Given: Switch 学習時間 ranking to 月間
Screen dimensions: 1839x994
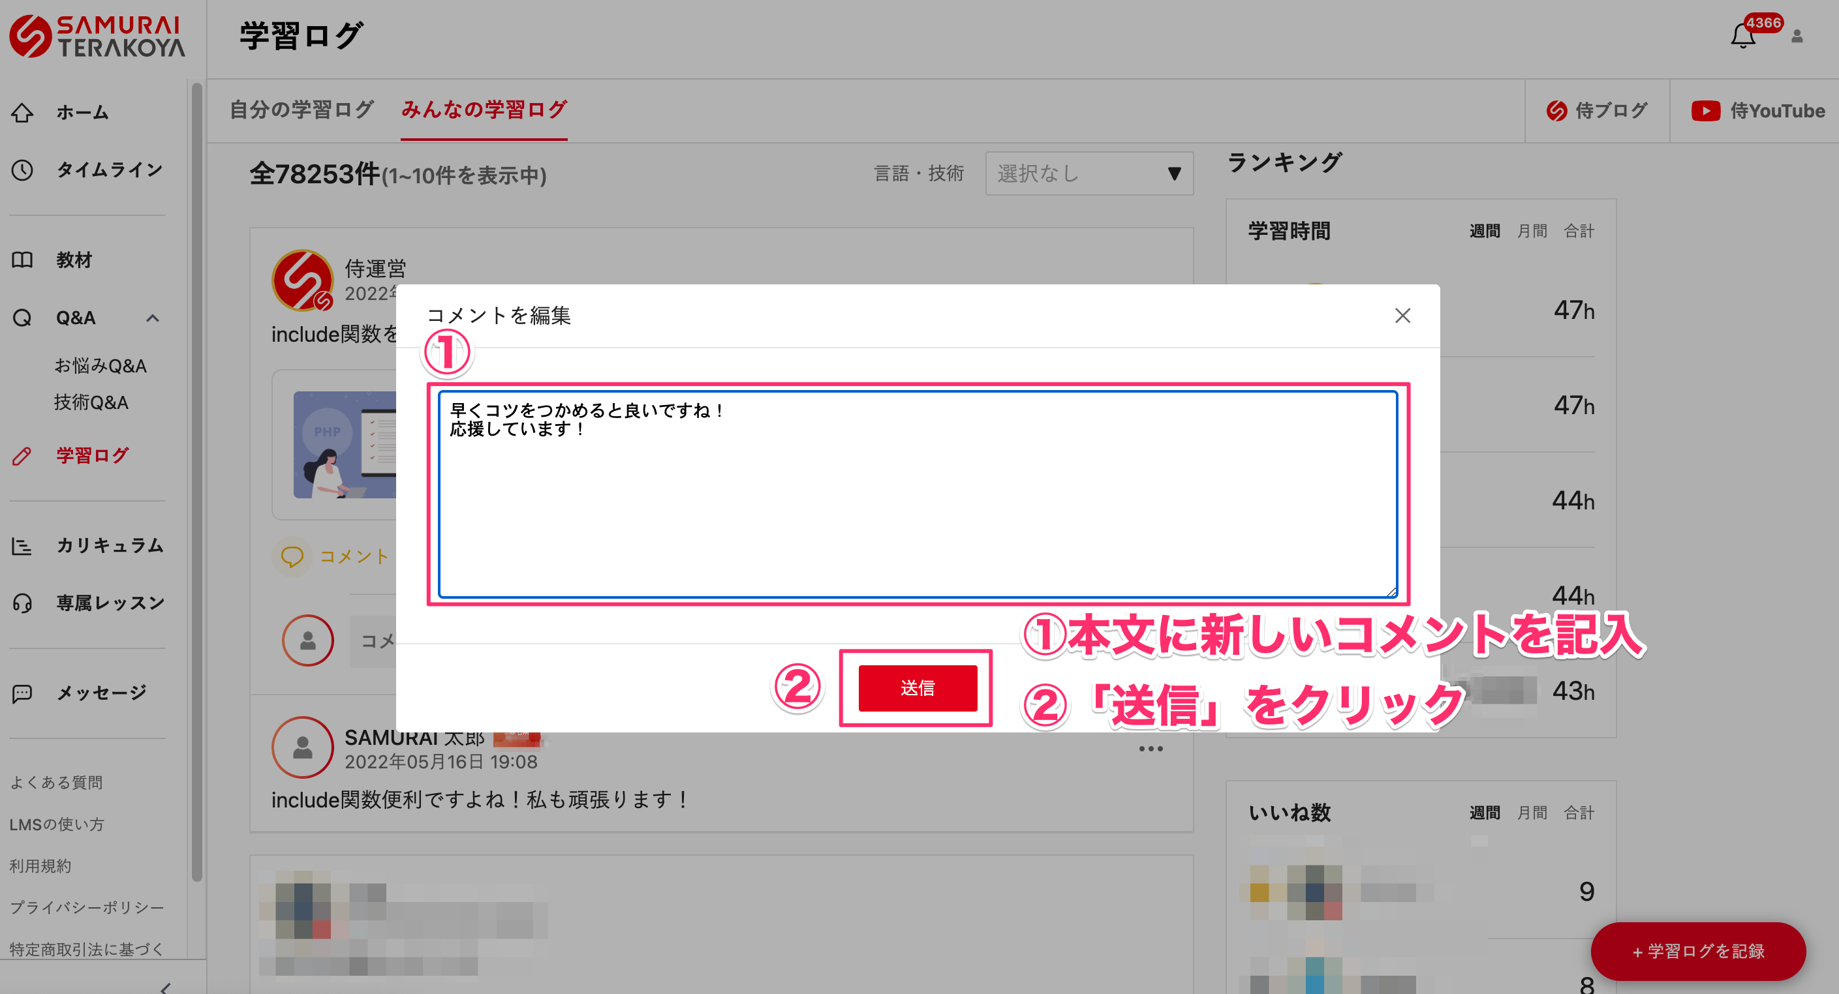Looking at the screenshot, I should (1534, 230).
